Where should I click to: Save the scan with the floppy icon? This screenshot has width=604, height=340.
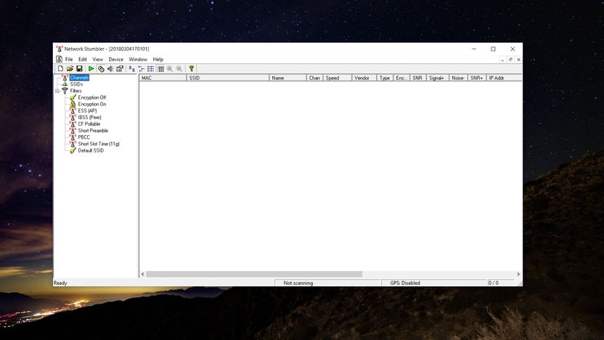tap(79, 68)
